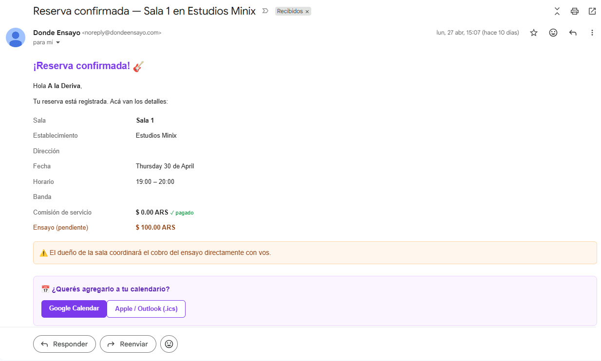The image size is (601, 361).
Task: Click the '$ 100.00 ARS' rehearsal amount
Action: (x=155, y=227)
